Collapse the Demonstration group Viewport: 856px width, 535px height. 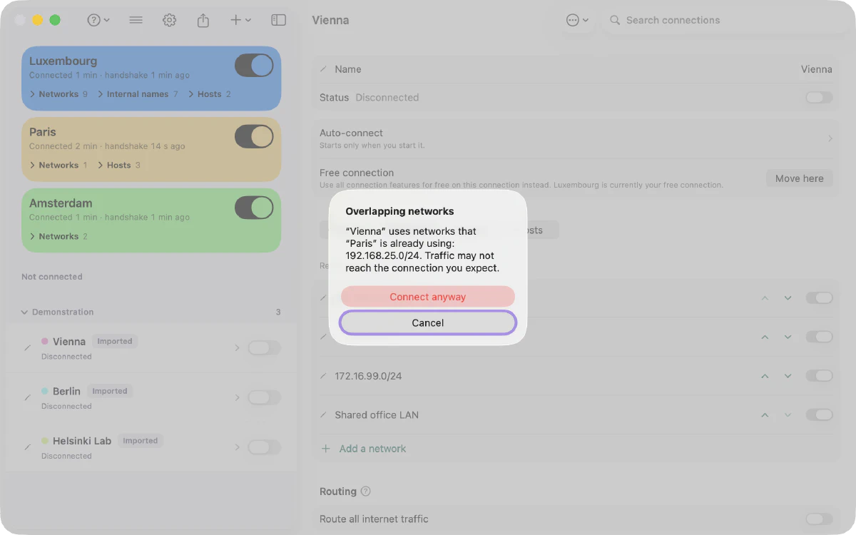point(25,312)
